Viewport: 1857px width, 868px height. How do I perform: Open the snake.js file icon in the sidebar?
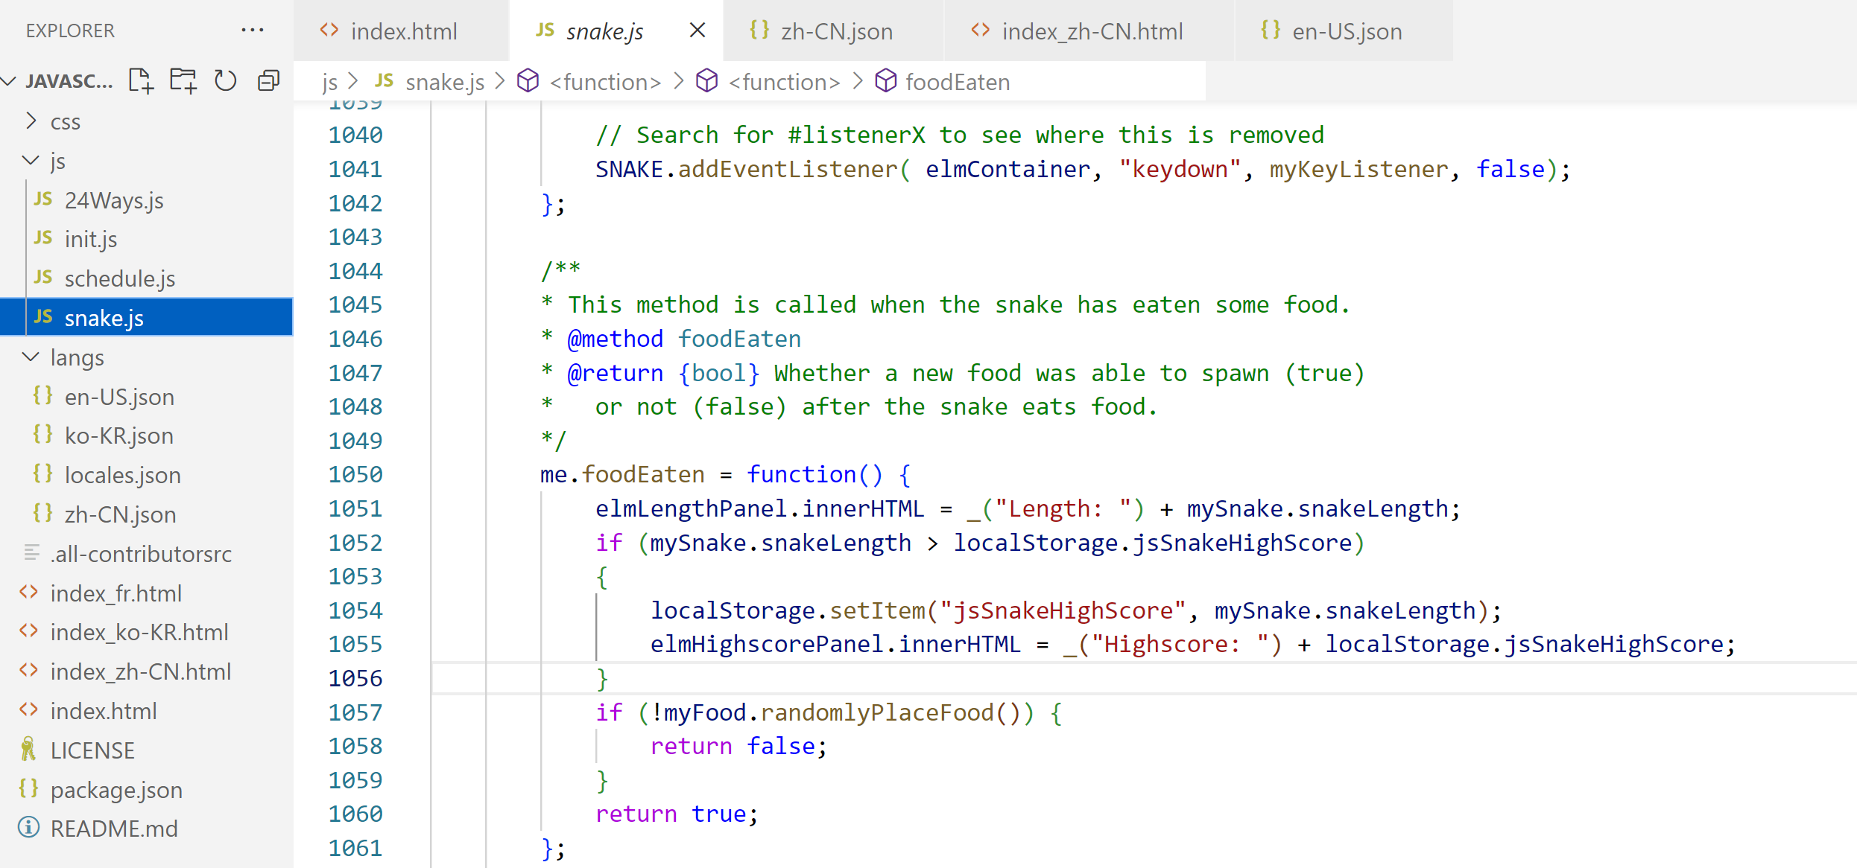43,317
